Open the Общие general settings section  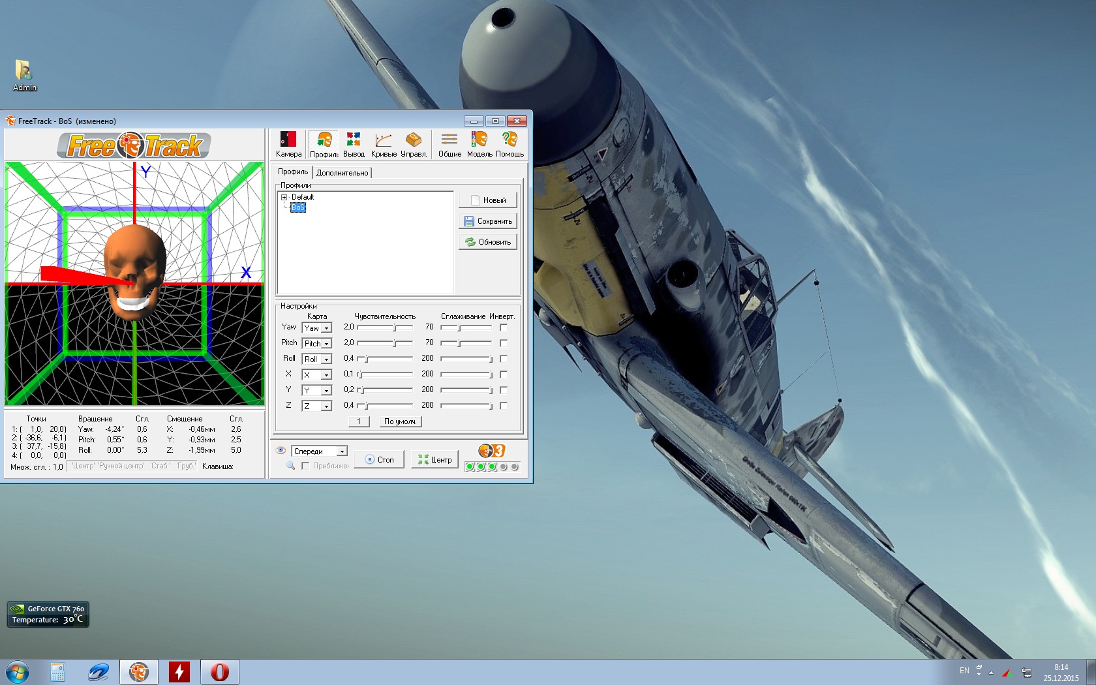point(449,144)
